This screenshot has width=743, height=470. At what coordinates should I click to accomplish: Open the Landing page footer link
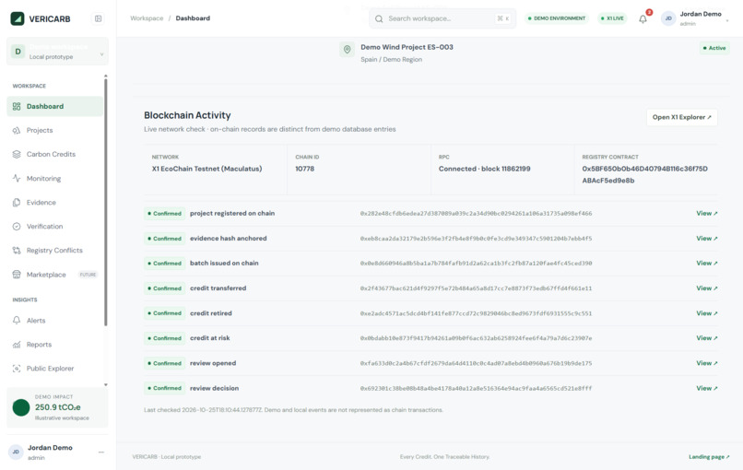tap(709, 457)
